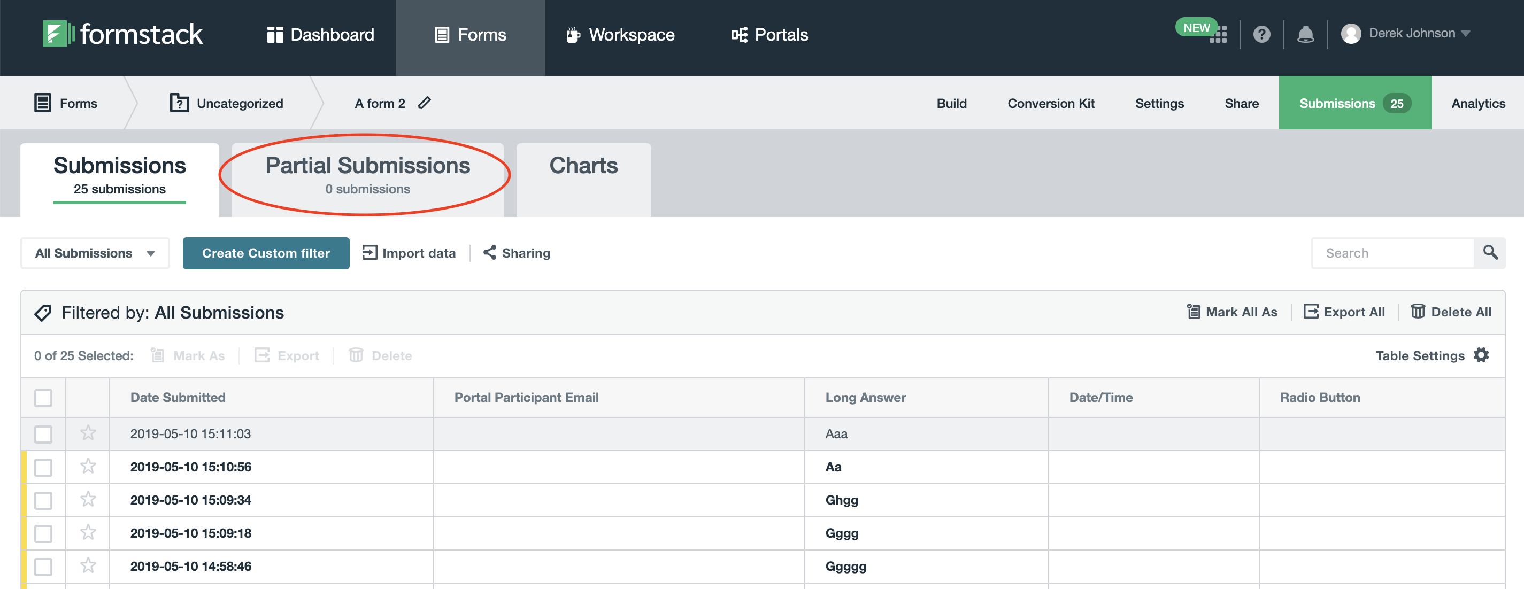Open Table Settings gear icon
Image resolution: width=1524 pixels, height=589 pixels.
click(1481, 355)
